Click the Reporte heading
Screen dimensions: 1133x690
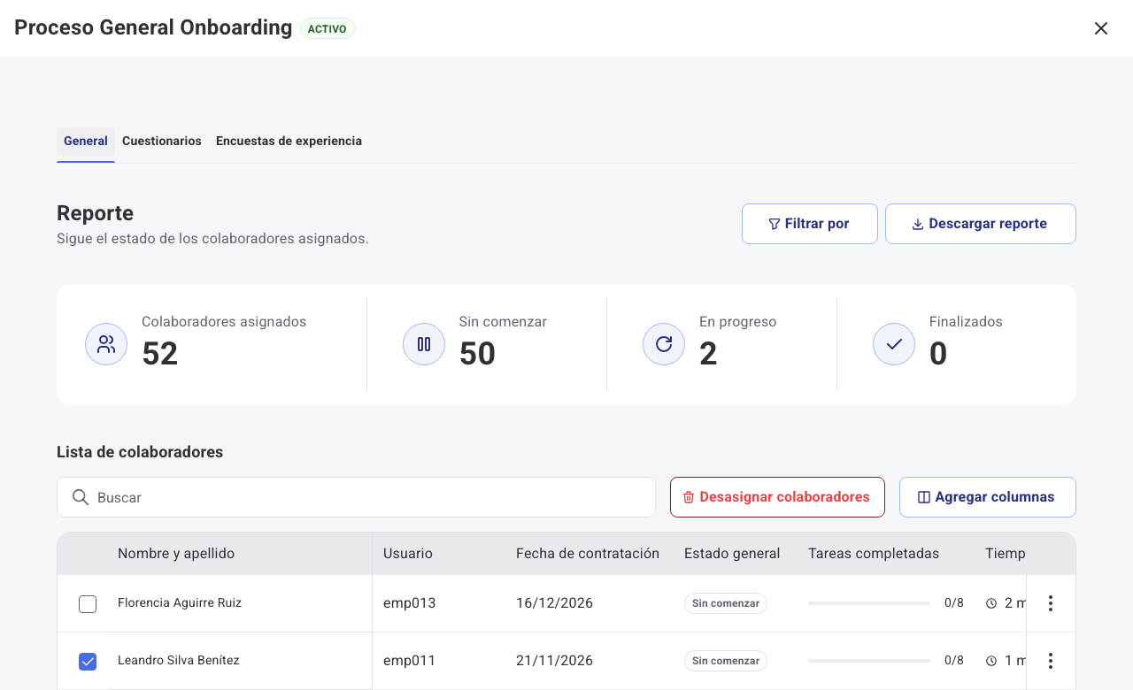pyautogui.click(x=96, y=213)
